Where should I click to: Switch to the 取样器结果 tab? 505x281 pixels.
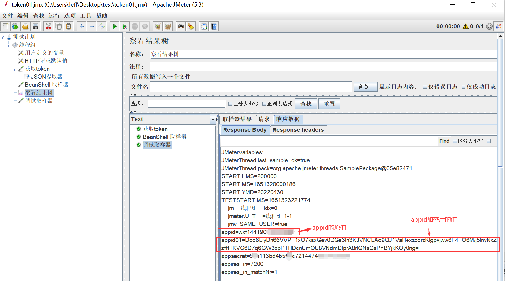coord(237,119)
